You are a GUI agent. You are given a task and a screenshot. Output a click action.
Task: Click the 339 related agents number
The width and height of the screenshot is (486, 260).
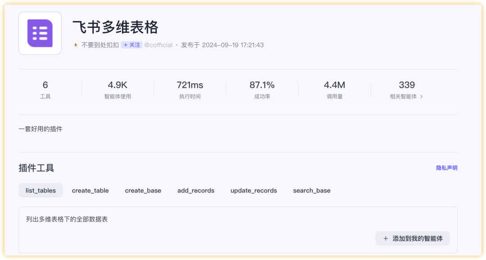click(x=407, y=85)
